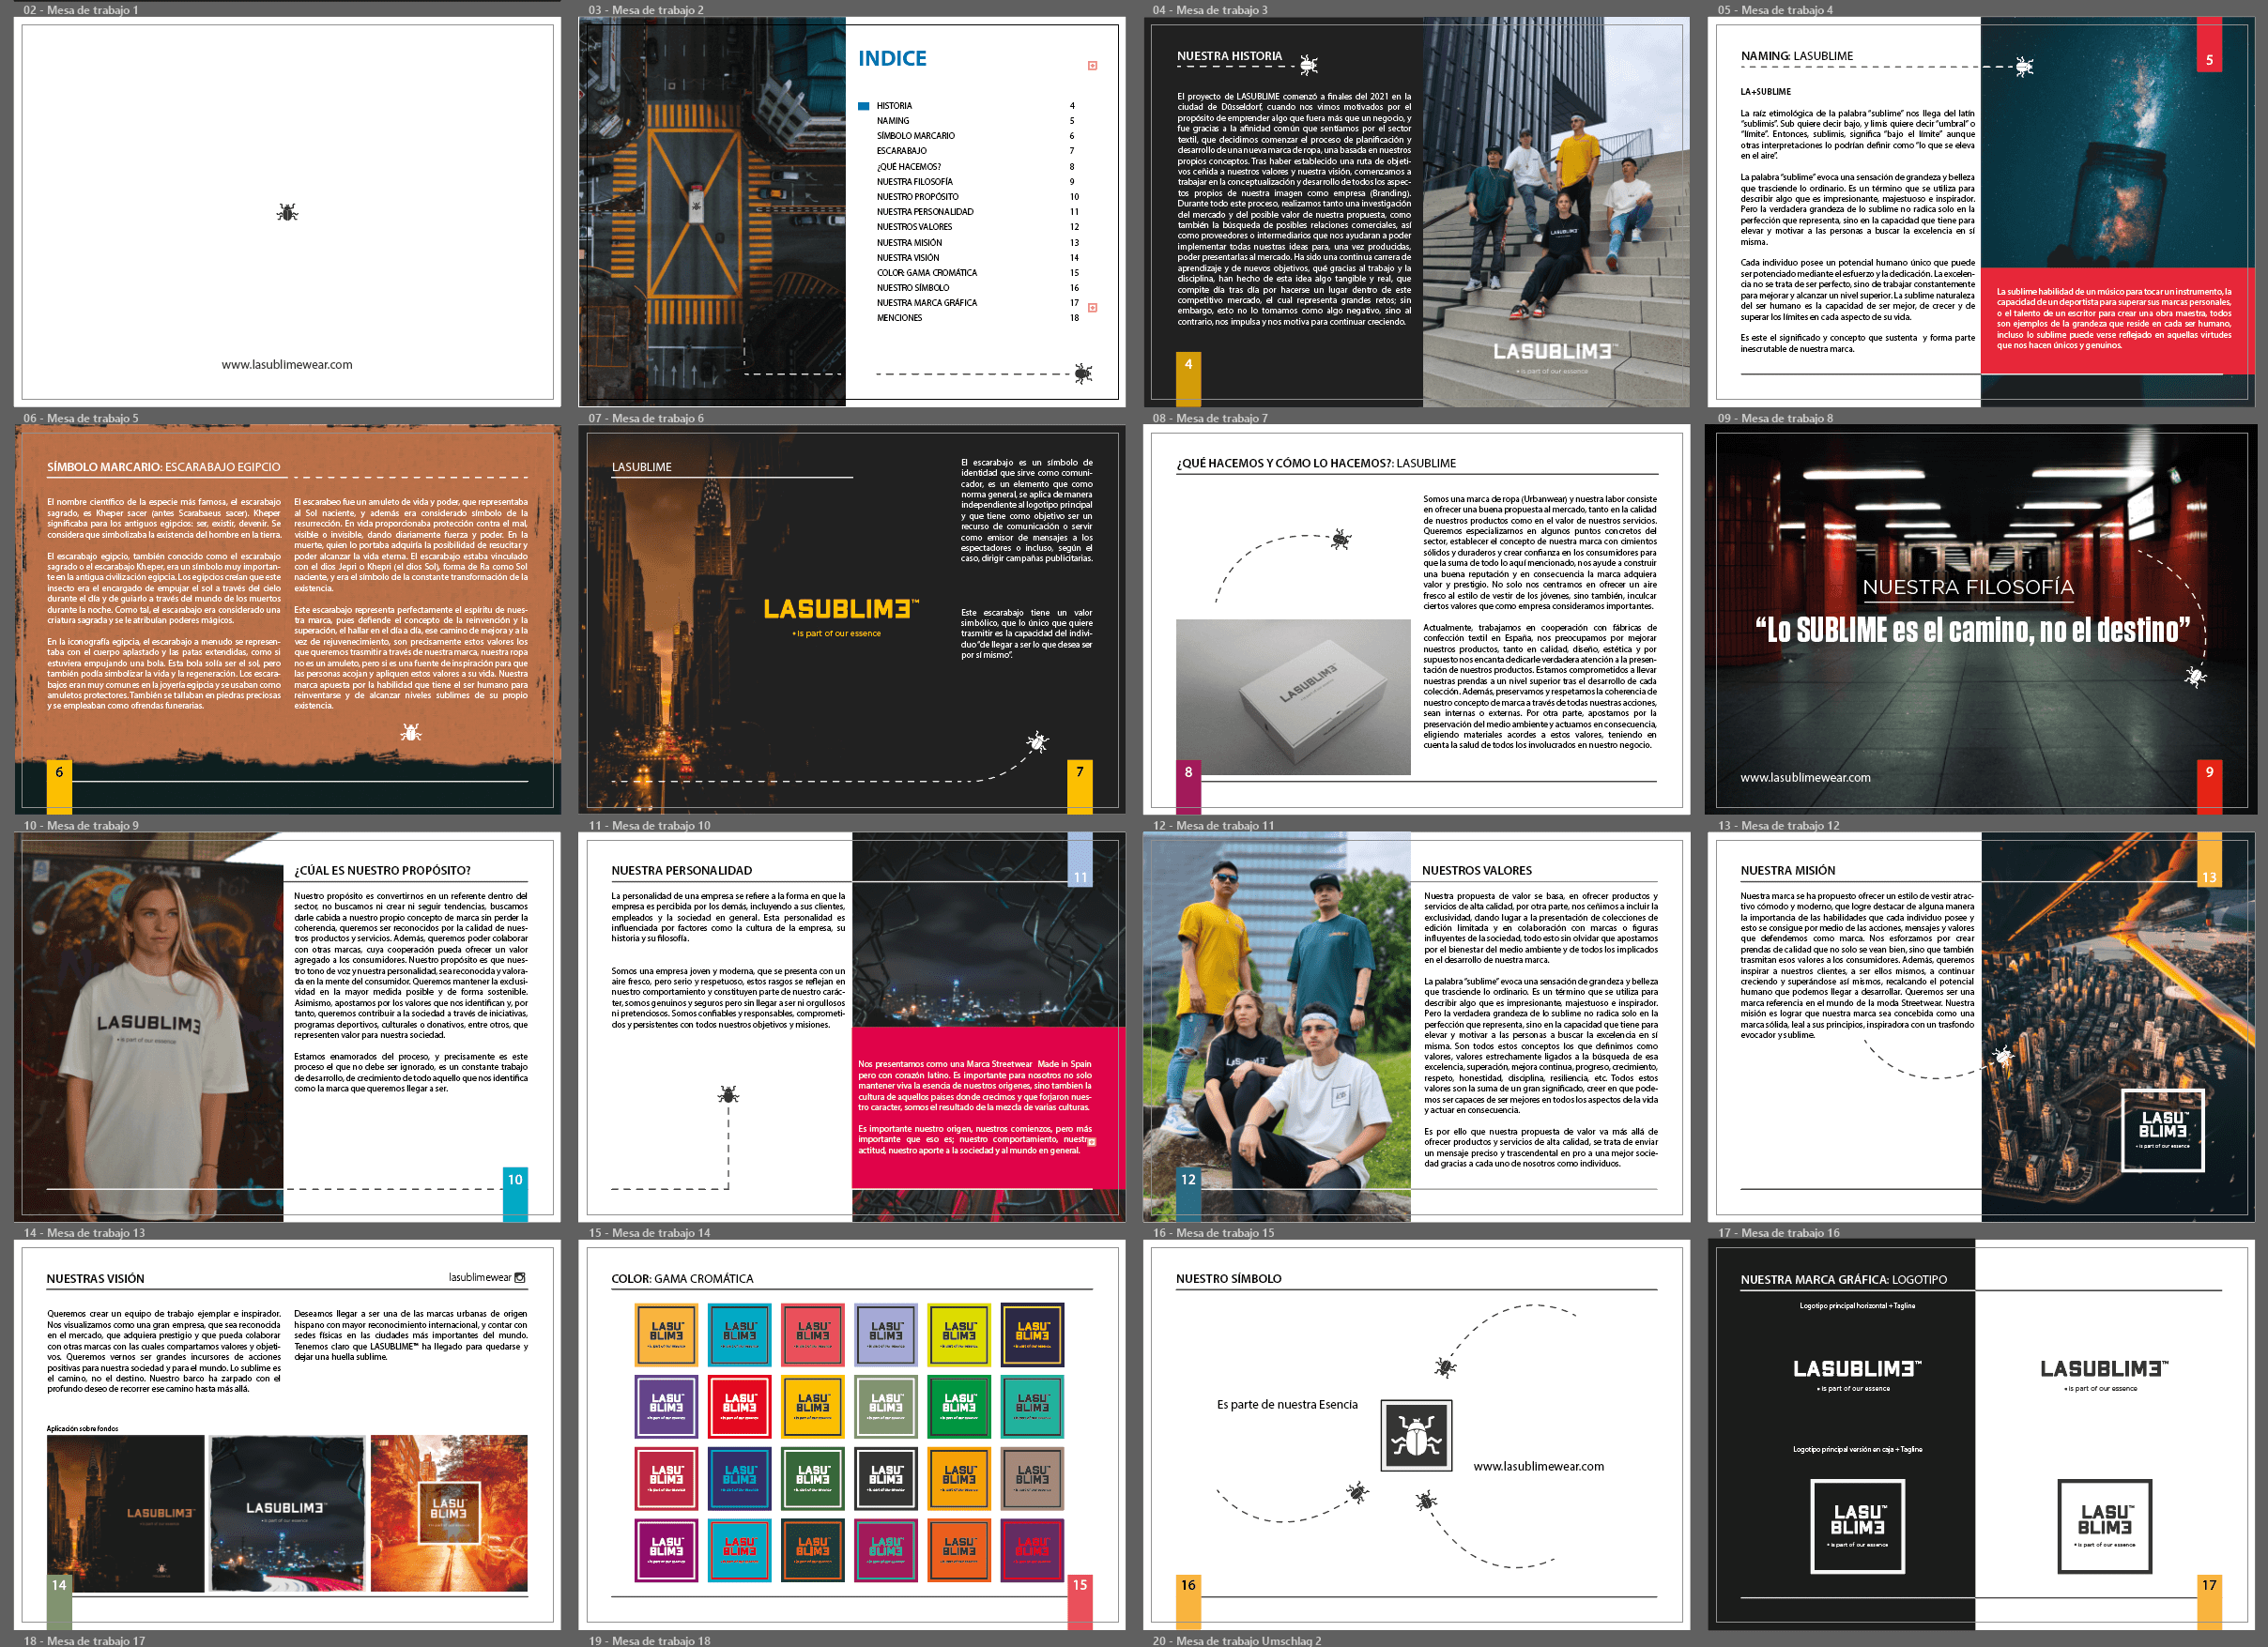Click website link on Nuestra Filosofía page

1805,777
